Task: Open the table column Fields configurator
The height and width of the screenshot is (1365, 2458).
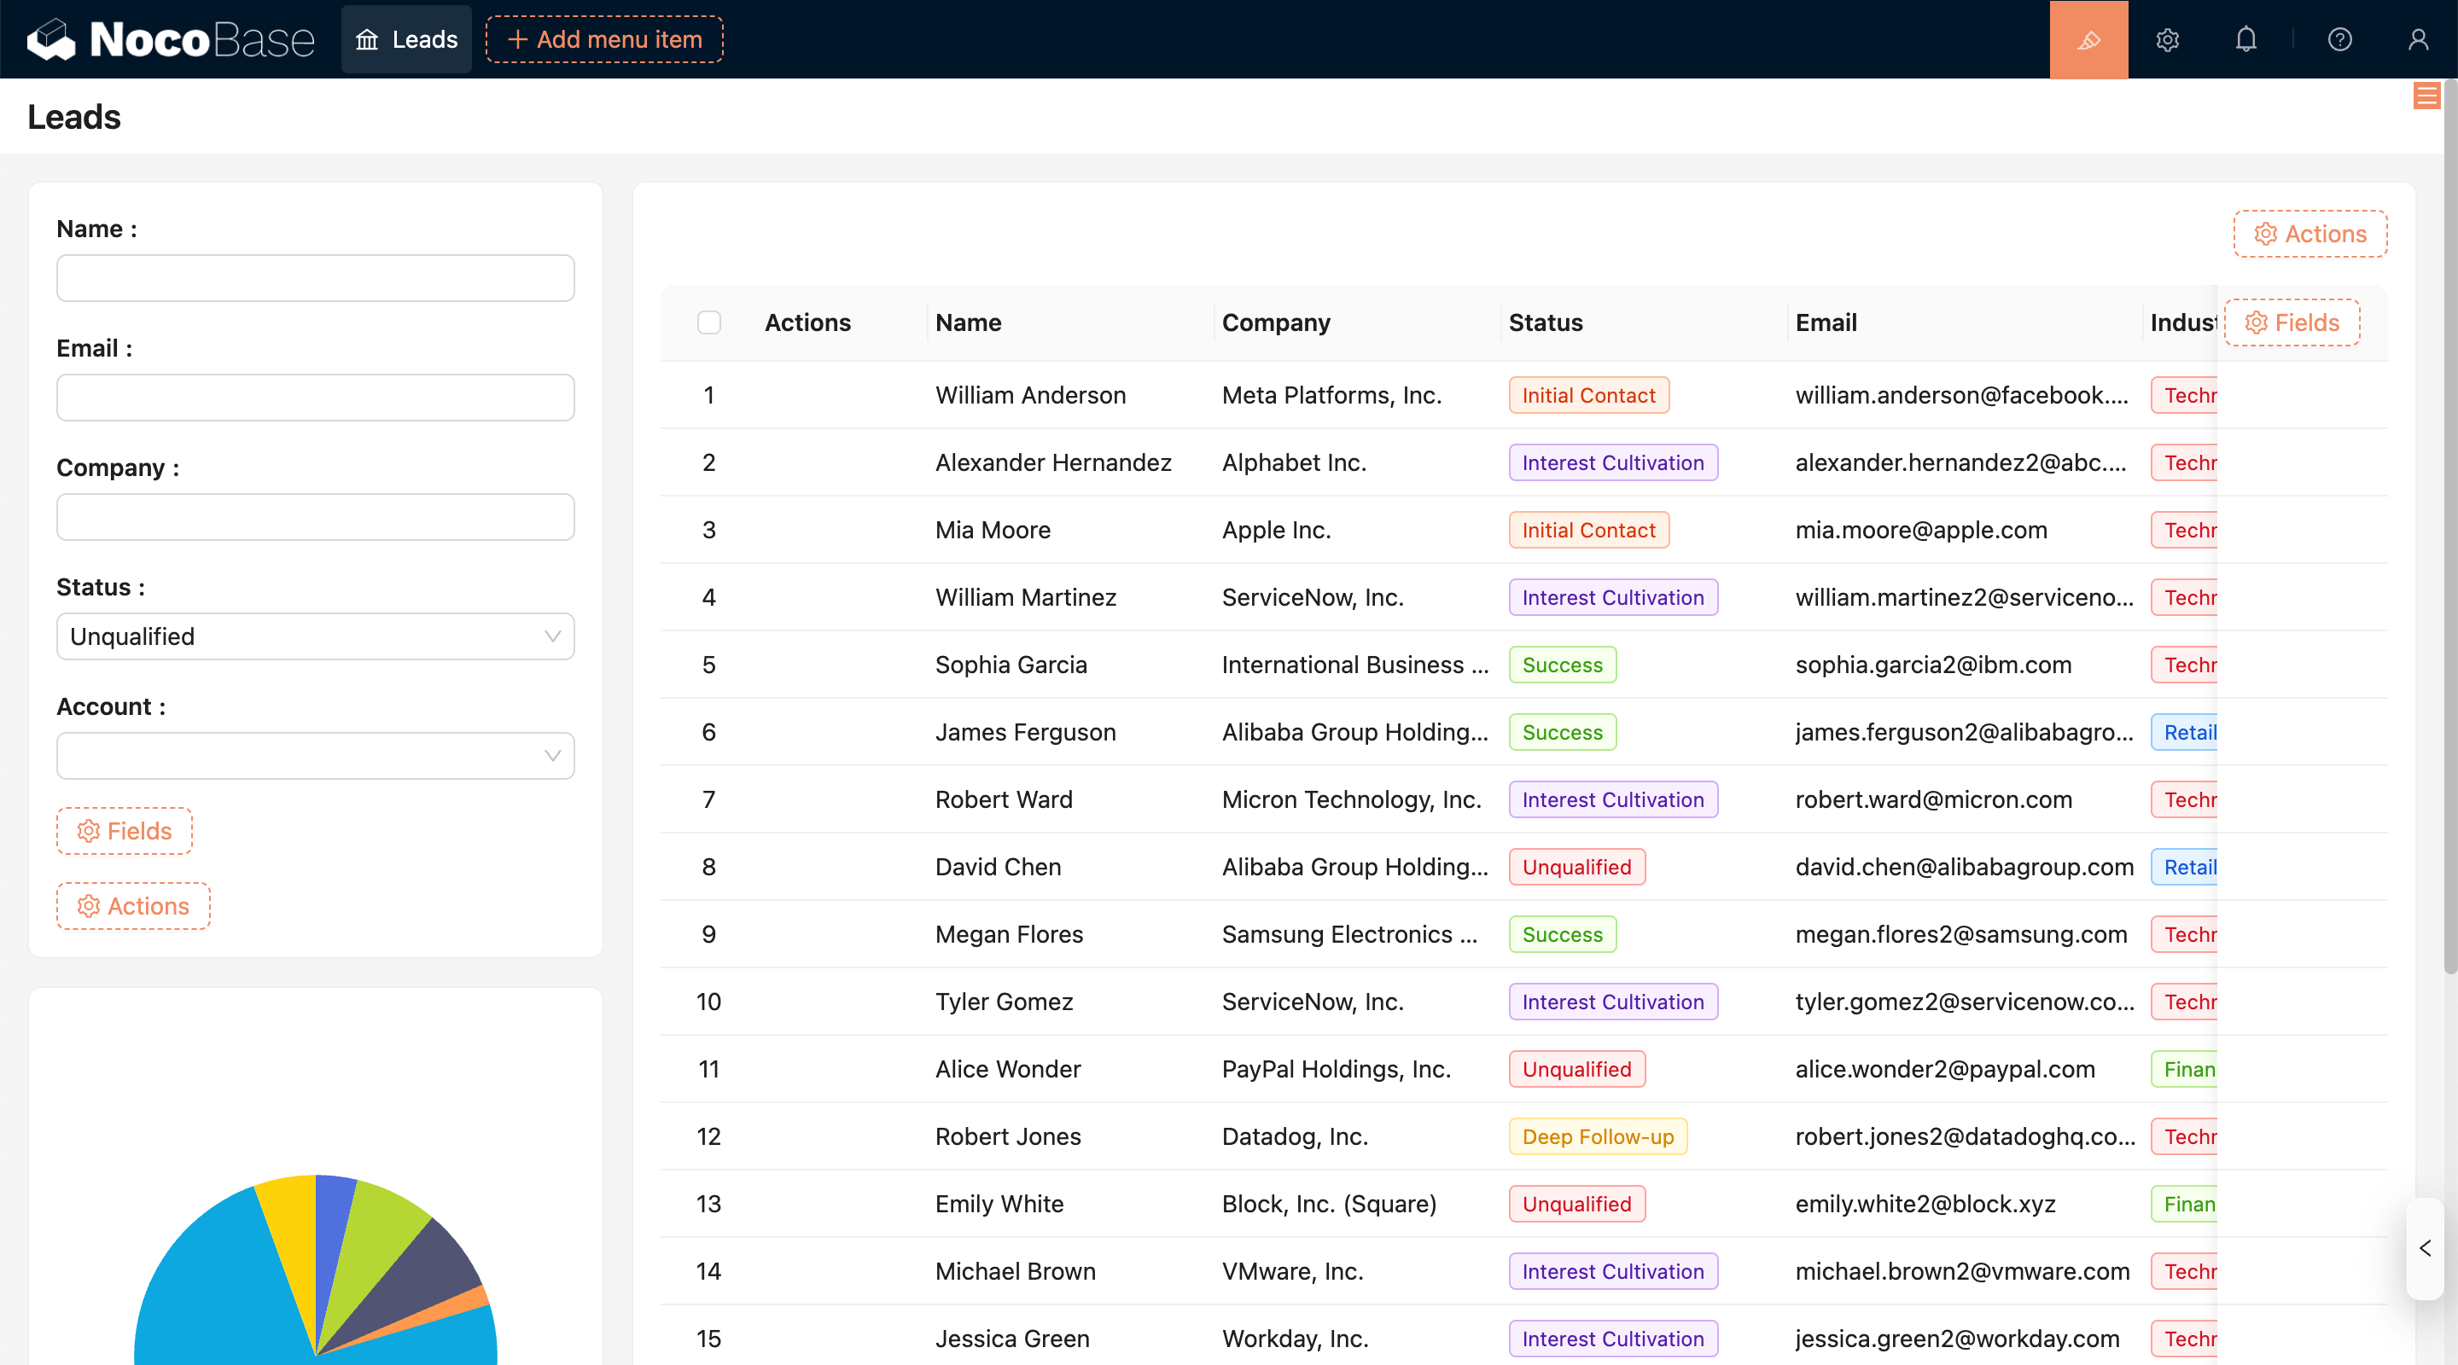Action: pos(2292,322)
